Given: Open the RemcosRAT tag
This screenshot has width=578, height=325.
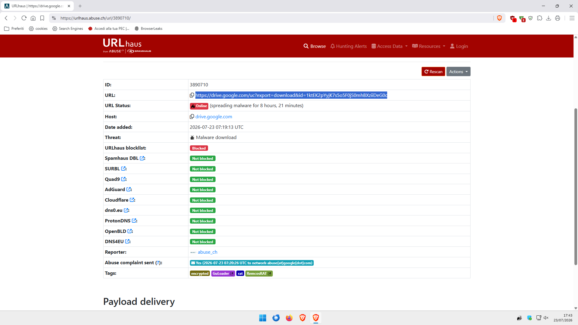Looking at the screenshot, I should pyautogui.click(x=259, y=274).
